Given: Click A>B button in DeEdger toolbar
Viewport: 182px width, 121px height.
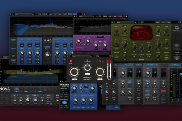Looking at the screenshot, I should point(98,56).
